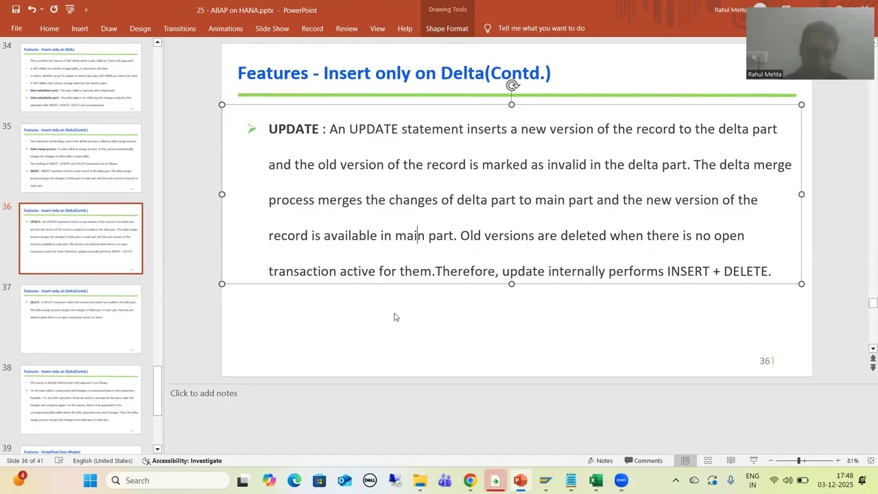878x494 pixels.
Task: Click Previous Slide double-arrow in editor scrollbar
Action: click(873, 359)
